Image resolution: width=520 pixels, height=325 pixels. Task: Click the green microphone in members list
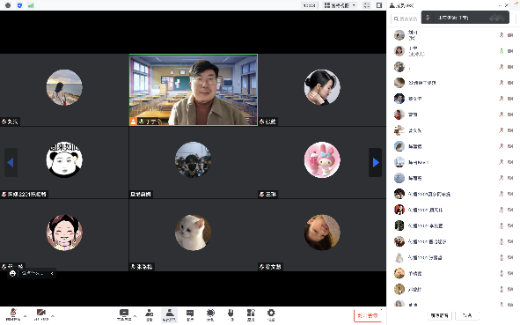[502, 51]
